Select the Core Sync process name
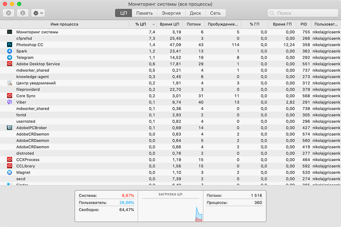Image resolution: width=341 pixels, height=227 pixels. [26, 96]
